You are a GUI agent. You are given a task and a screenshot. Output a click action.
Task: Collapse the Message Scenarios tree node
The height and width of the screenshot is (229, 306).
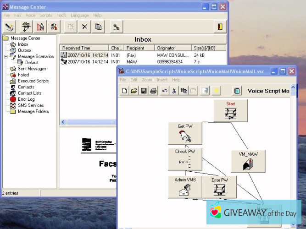[x=6, y=57]
